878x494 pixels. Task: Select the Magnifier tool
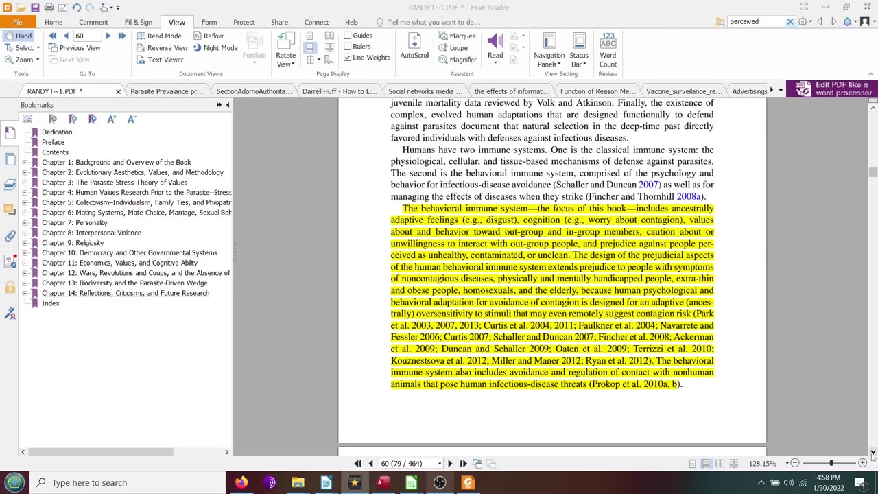pos(457,60)
